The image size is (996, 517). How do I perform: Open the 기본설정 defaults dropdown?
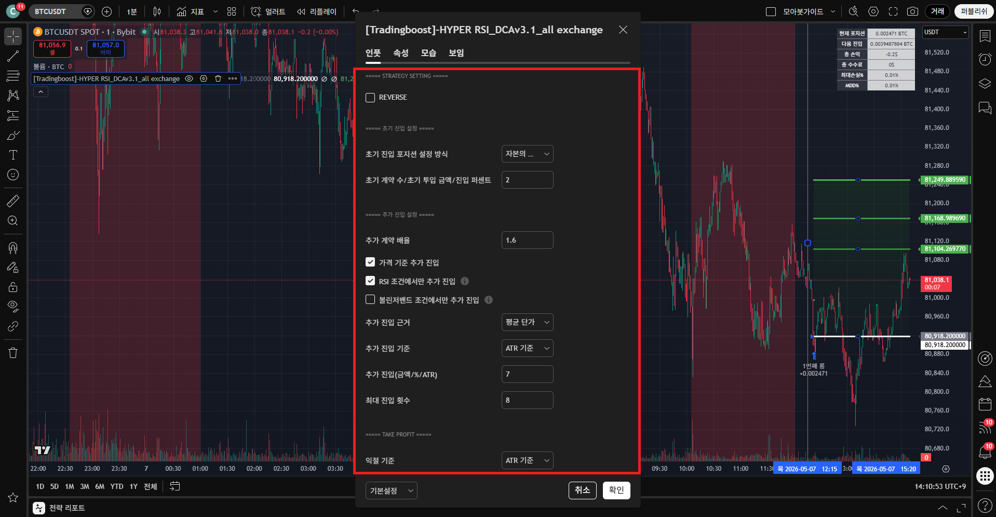pos(392,491)
